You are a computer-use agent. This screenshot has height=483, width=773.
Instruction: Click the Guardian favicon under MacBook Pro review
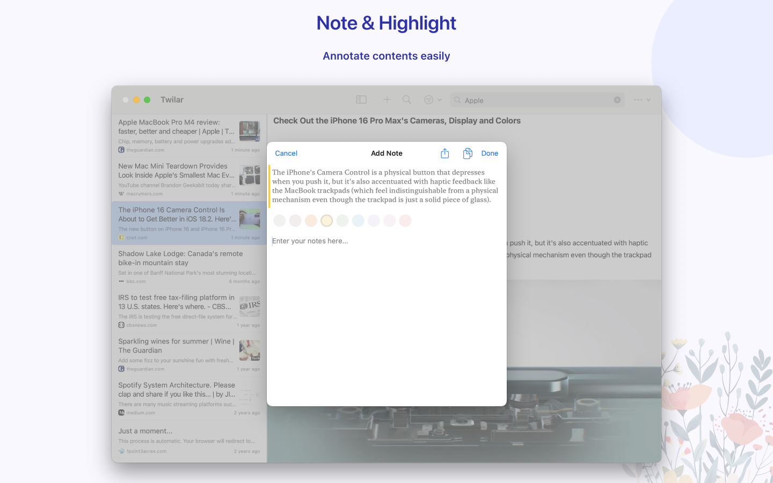click(121, 150)
